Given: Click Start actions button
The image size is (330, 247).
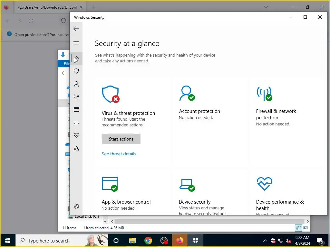Looking at the screenshot, I should click(121, 139).
